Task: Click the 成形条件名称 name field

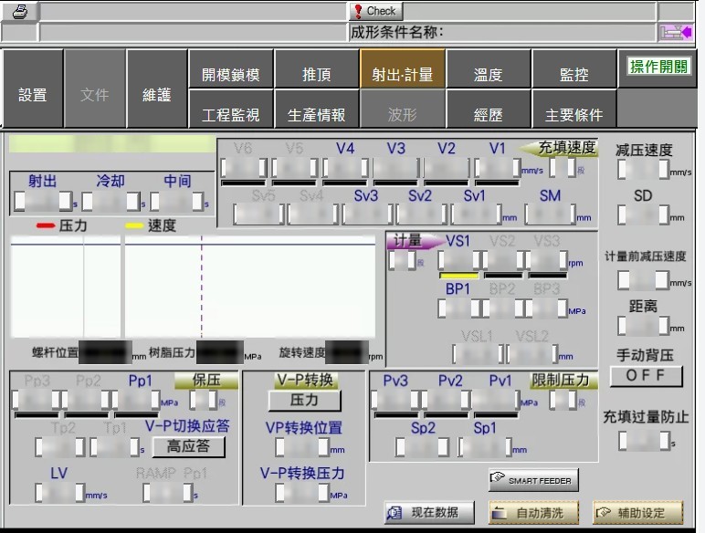Action: (x=501, y=32)
